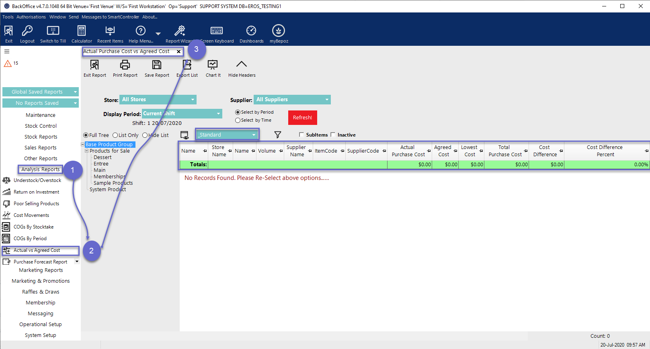Open the Store dropdown
The image size is (650, 349).
[193, 100]
